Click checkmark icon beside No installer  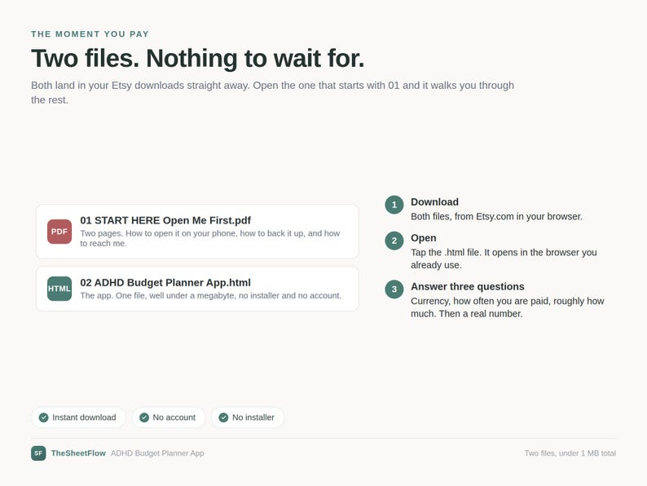[223, 418]
